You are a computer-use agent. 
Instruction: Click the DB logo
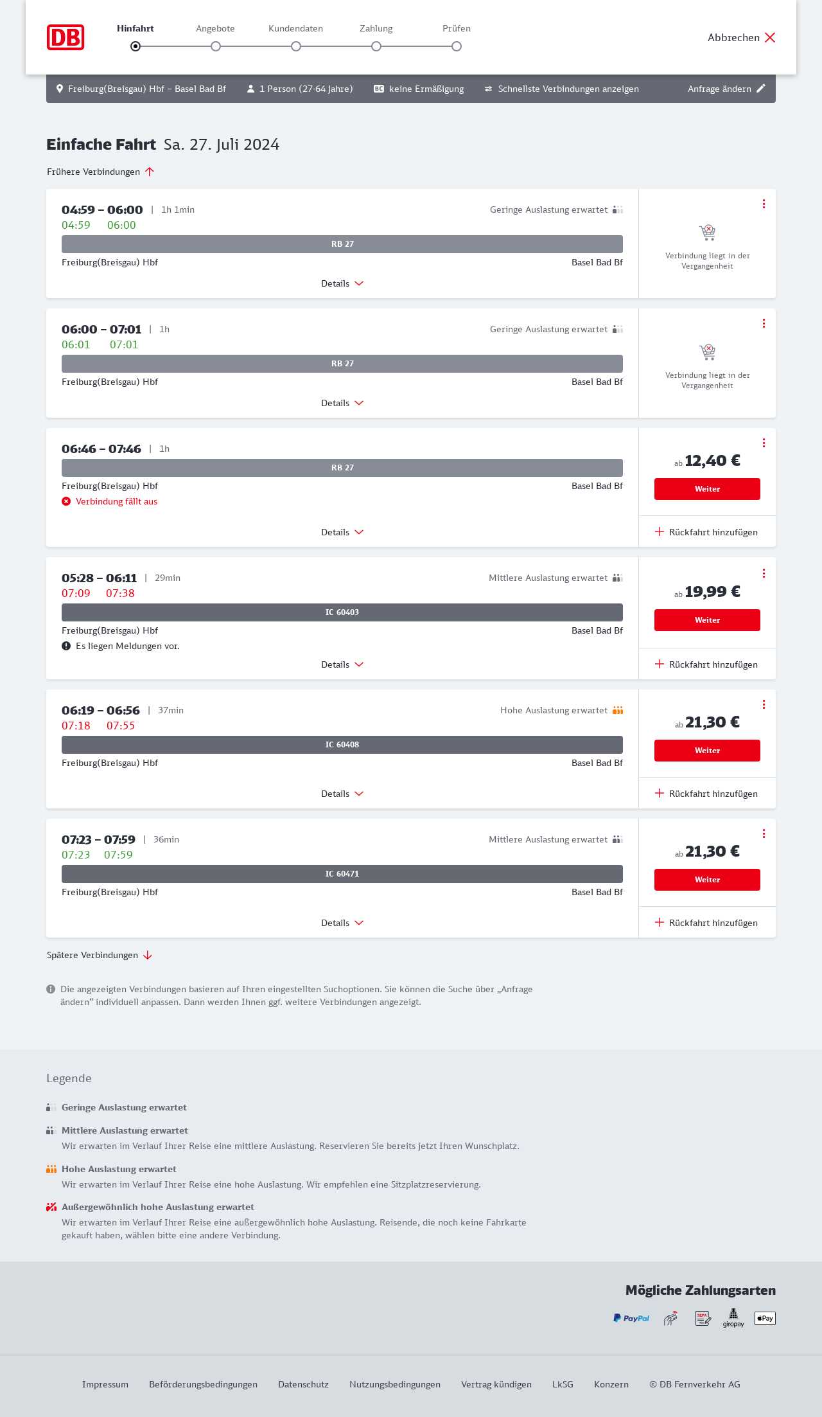pos(66,37)
